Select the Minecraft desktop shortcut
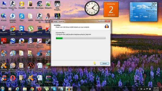Screen dimensions: 162x91 coord(48,67)
